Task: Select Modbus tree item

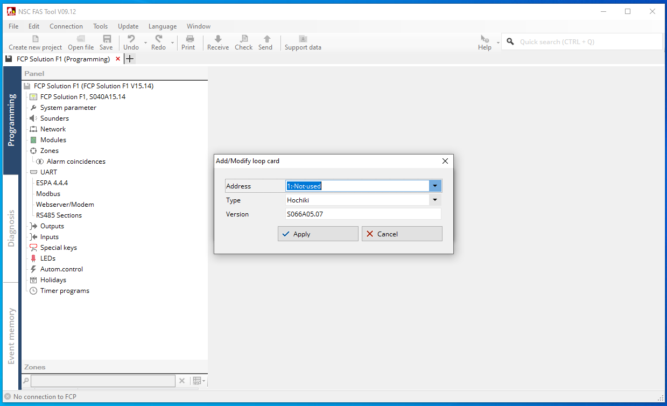Action: [x=48, y=193]
